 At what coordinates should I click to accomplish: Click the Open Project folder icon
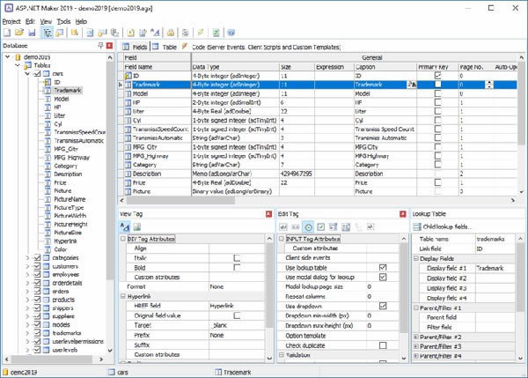tap(19, 33)
